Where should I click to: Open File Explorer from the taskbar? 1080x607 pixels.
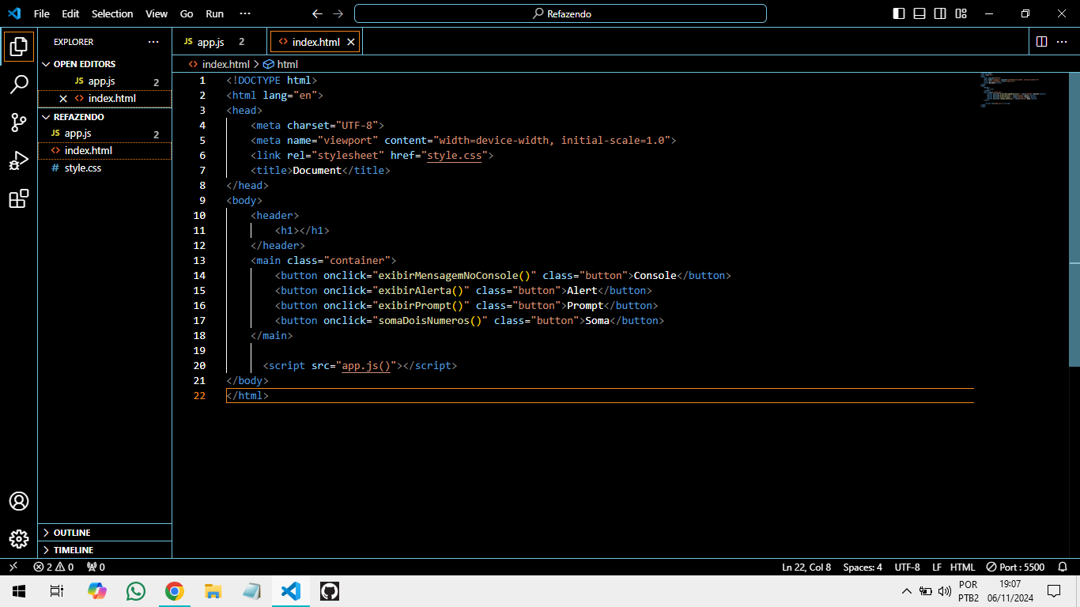point(213,591)
